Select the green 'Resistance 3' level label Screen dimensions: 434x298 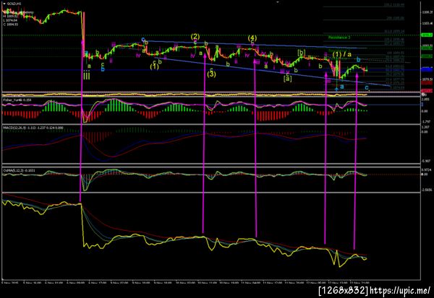tap(339, 38)
